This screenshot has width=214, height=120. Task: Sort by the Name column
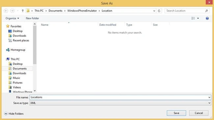click(45, 25)
